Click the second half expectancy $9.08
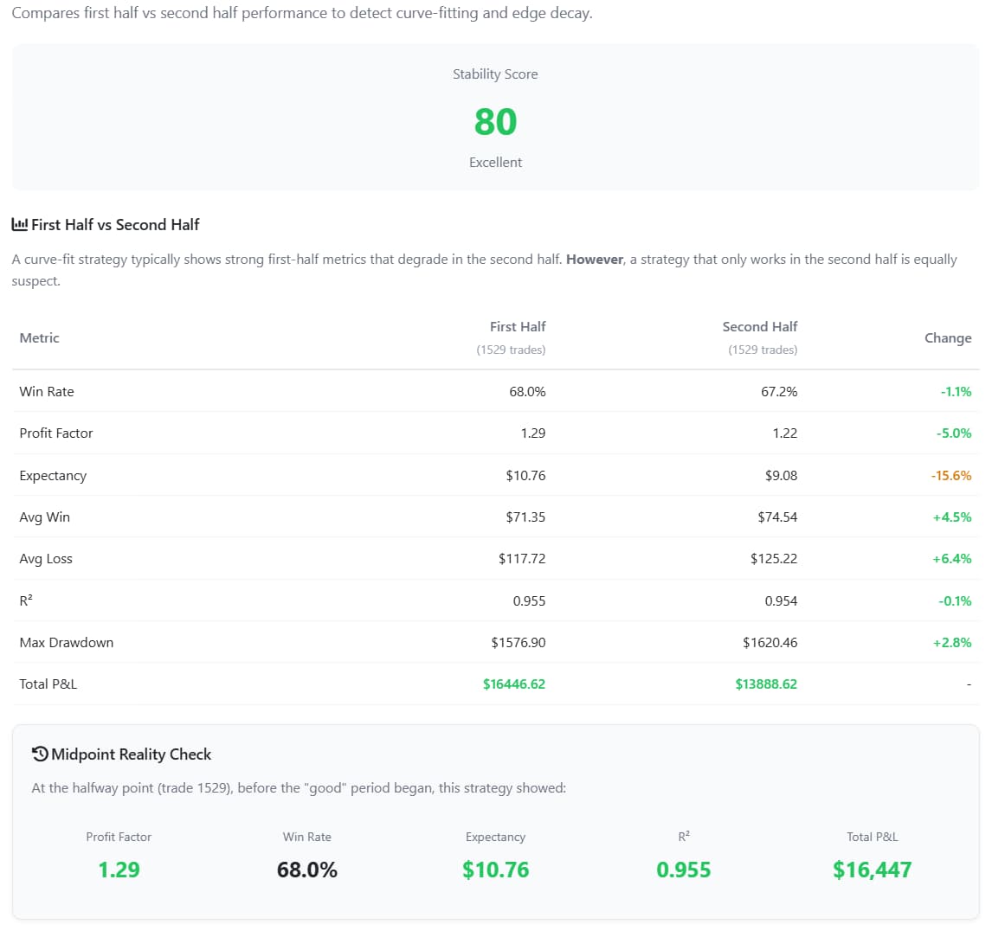This screenshot has height=931, width=992. click(x=781, y=476)
